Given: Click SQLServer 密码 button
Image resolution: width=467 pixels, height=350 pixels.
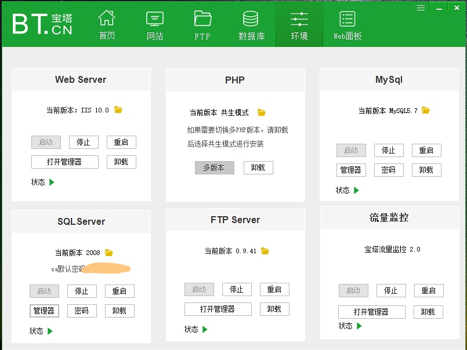Looking at the screenshot, I should coord(82,311).
